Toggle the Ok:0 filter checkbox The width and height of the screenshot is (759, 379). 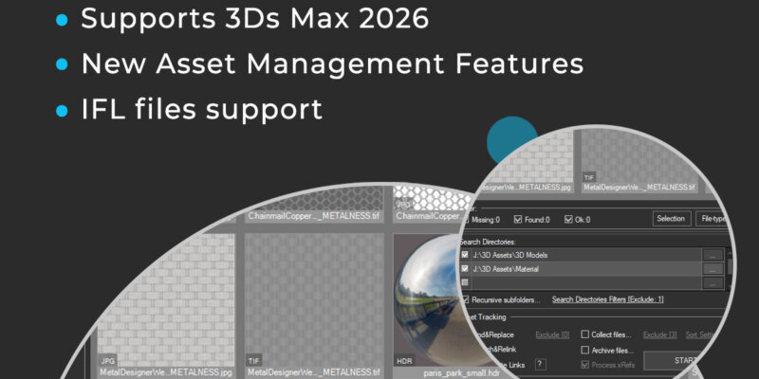coord(568,220)
